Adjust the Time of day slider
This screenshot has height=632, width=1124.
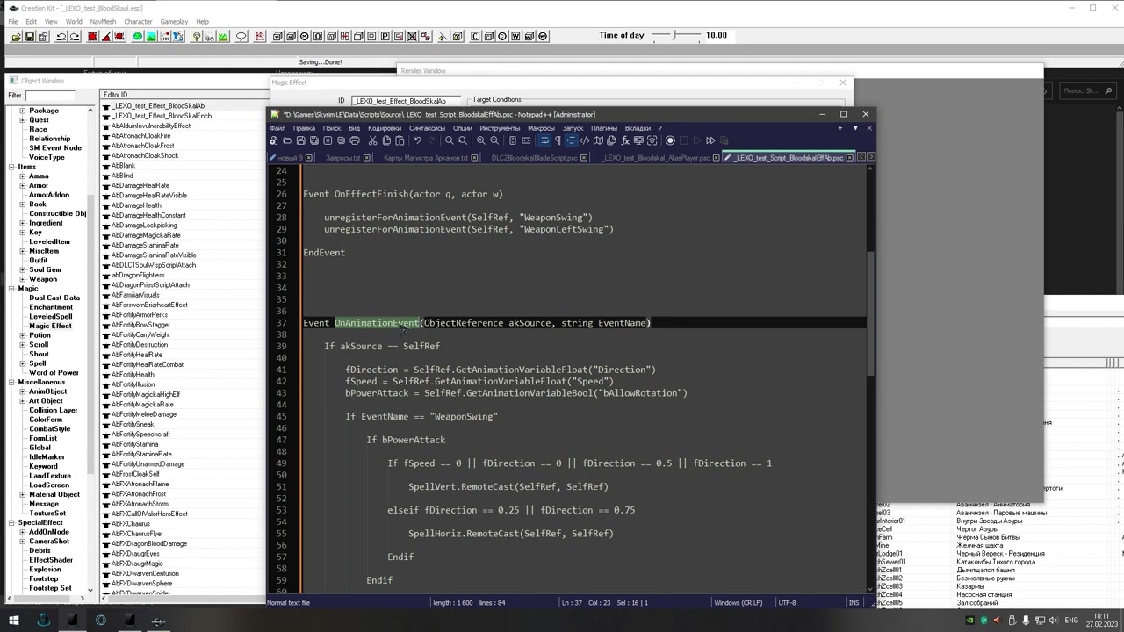pyautogui.click(x=676, y=35)
